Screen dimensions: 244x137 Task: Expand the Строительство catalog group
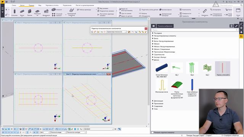[x=152, y=54]
